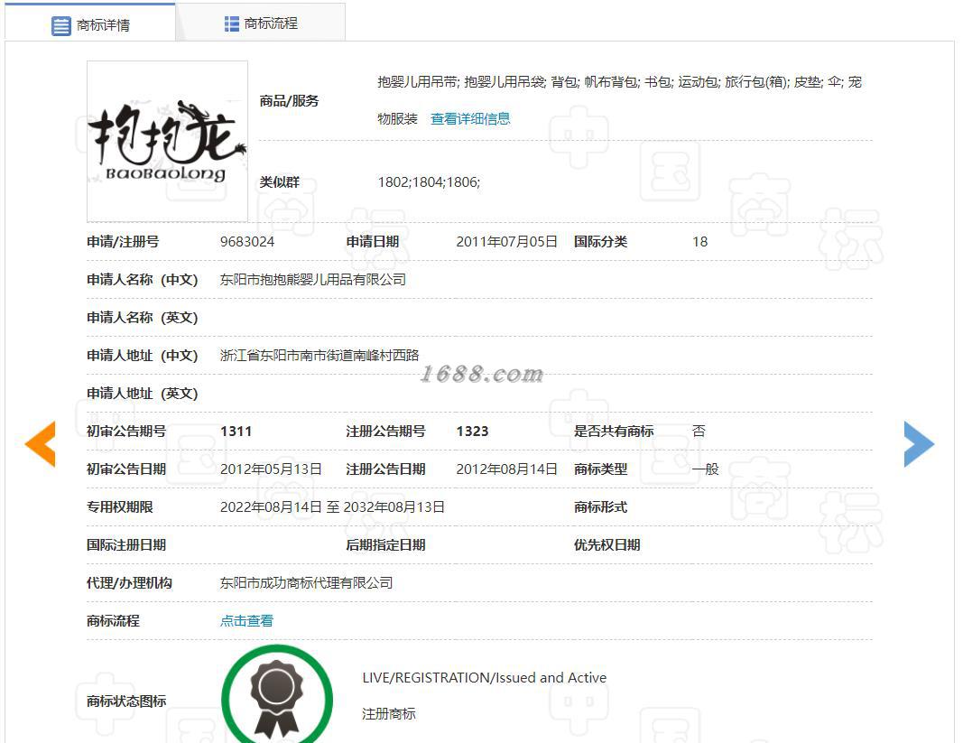963x743 pixels.
Task: Select similar group codes 1802;1804;1806;
Action: [429, 181]
